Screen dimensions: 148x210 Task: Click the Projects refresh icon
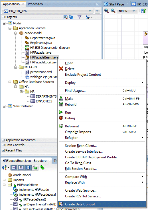pos(71,17)
